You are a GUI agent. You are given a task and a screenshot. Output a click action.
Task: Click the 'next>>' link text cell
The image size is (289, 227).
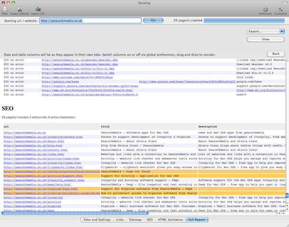point(241,95)
